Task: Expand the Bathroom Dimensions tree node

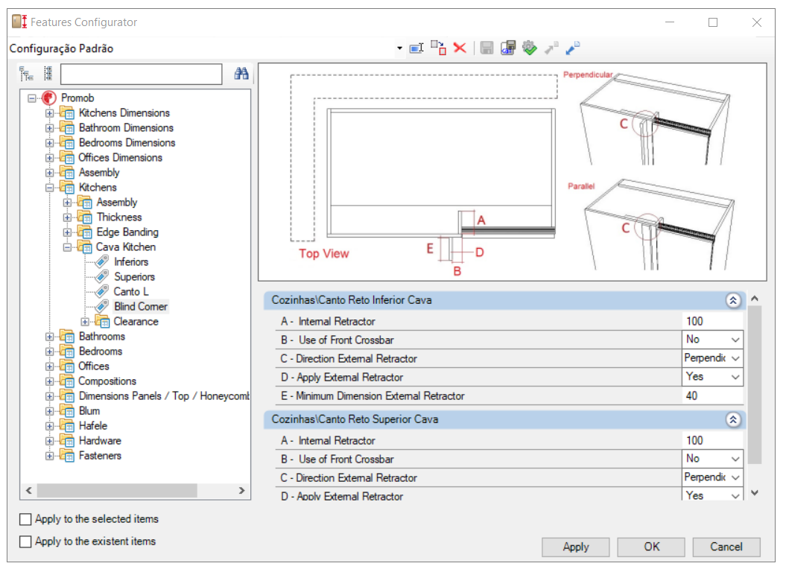Action: click(x=50, y=128)
